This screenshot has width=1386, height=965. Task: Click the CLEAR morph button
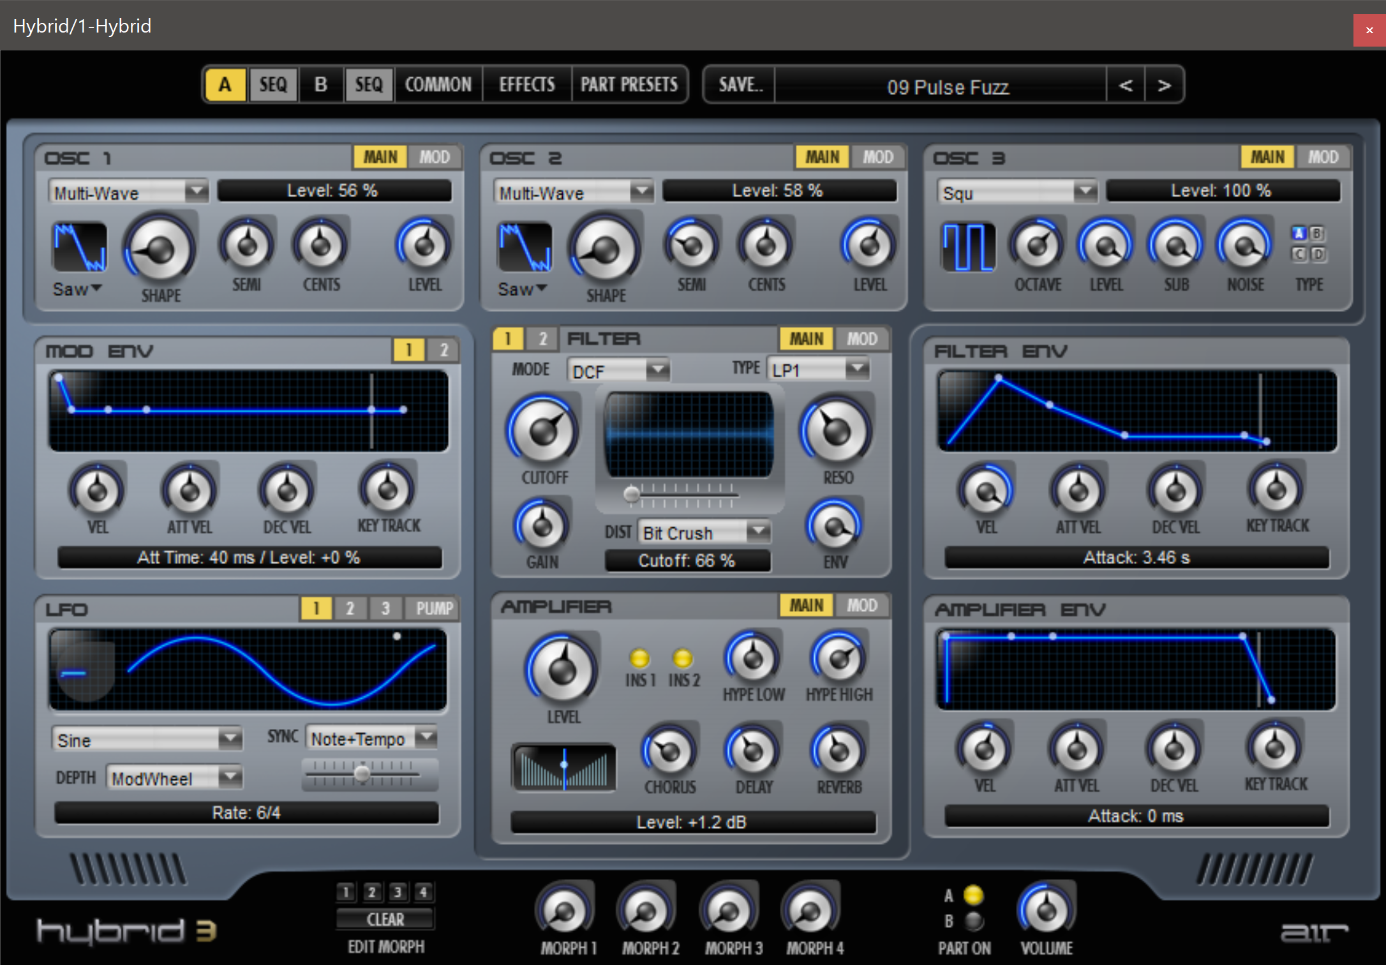pos(385,919)
